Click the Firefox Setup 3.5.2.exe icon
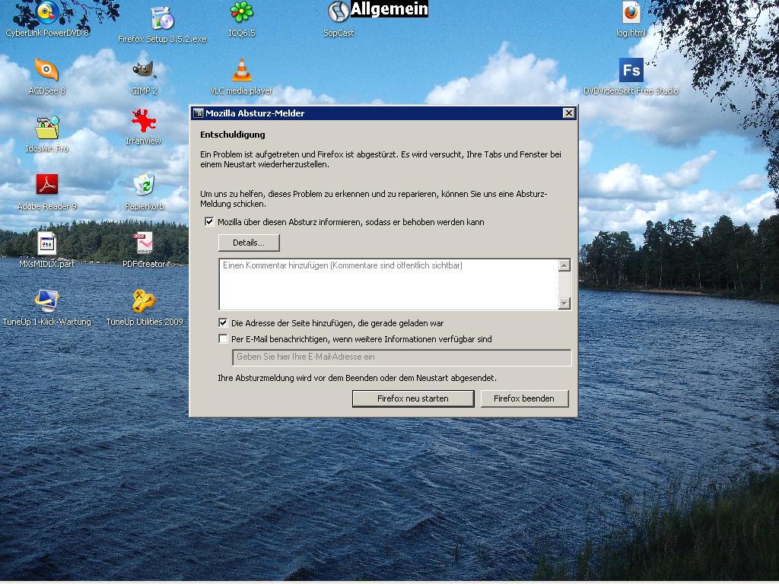Viewport: 779px width, 584px height. 162,20
